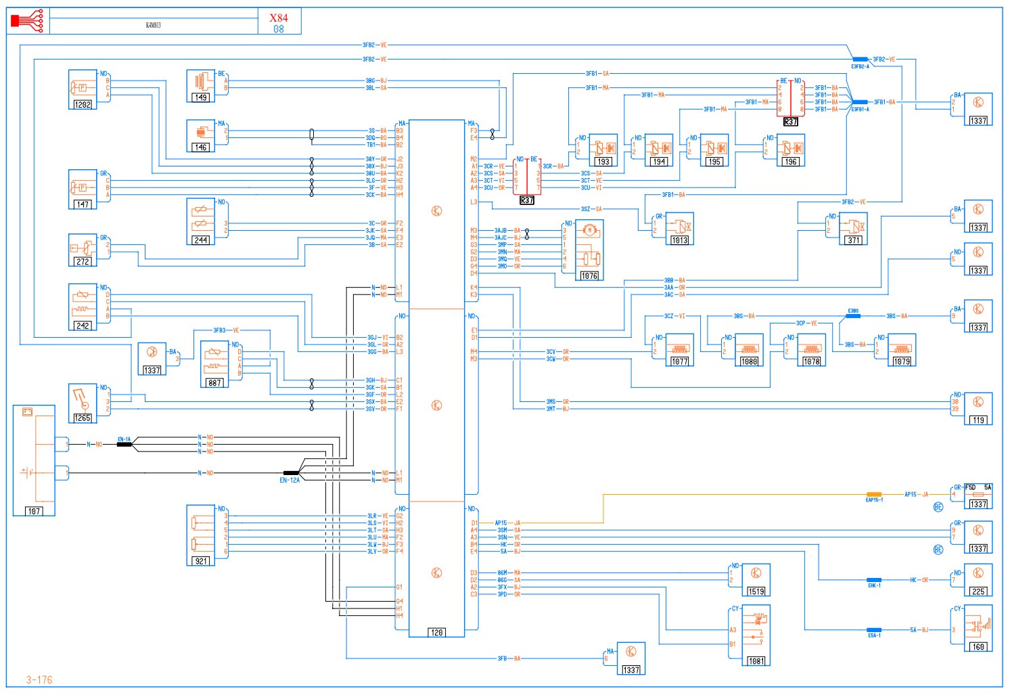Screen dimensions: 1010x693
Task: Click component 1265 pedal symbol
Action: 83,403
